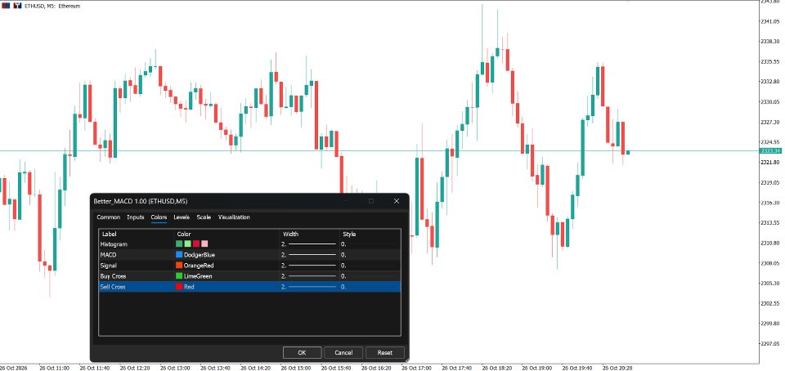Image resolution: width=785 pixels, height=371 pixels.
Task: Open the Histogram row style selector
Action: tap(370, 244)
